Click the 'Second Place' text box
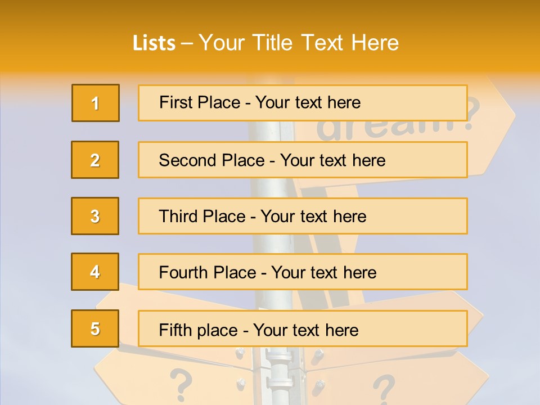This screenshot has height=405, width=540. (303, 160)
